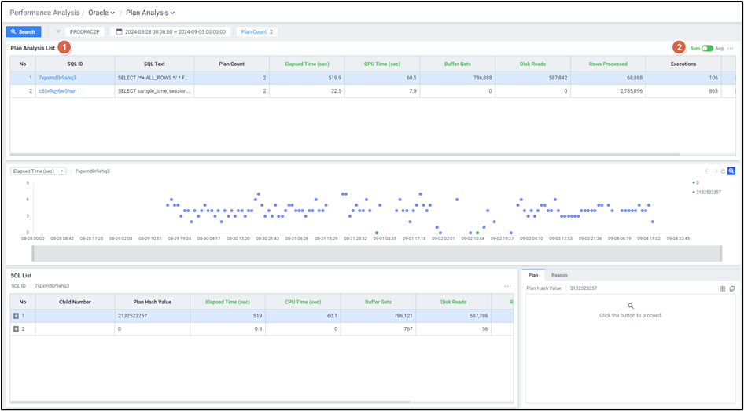Click the copy plan icon
This screenshot has height=411, width=744.
731,288
